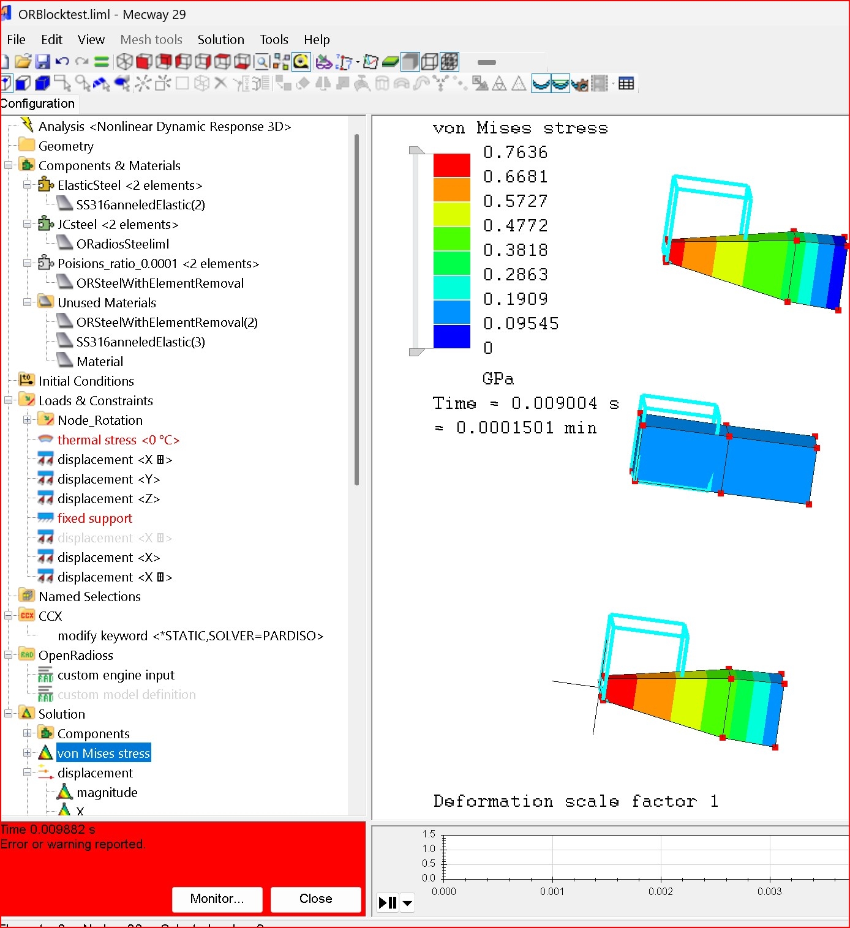Click the Close button in red panel
The image size is (850, 928).
point(315,899)
